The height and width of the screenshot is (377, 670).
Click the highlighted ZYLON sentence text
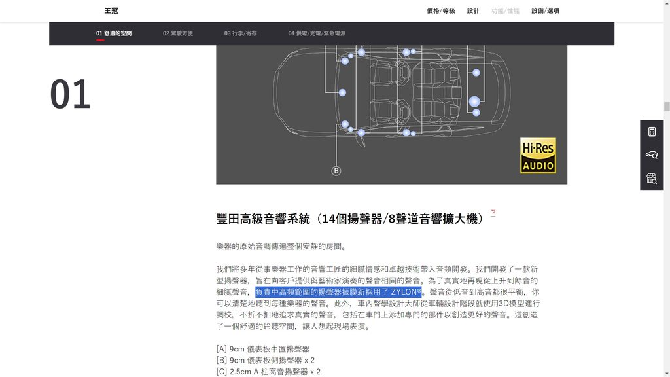[338, 292]
